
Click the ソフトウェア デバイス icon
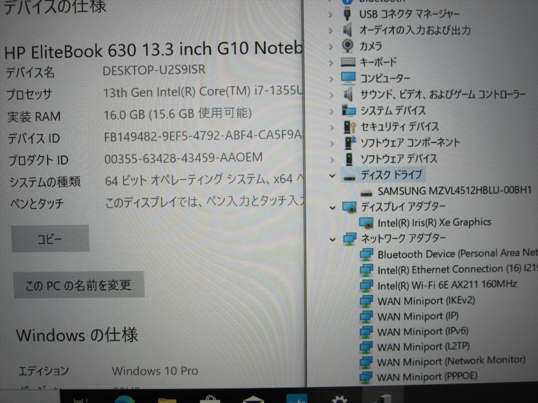coord(349,159)
